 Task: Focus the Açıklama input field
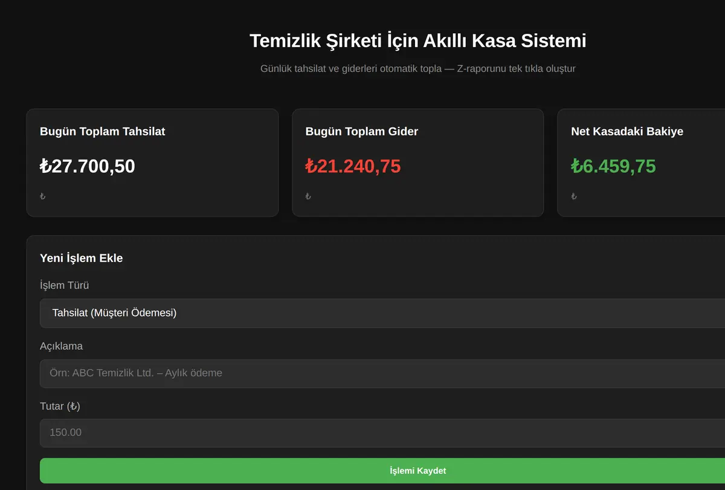tap(382, 373)
